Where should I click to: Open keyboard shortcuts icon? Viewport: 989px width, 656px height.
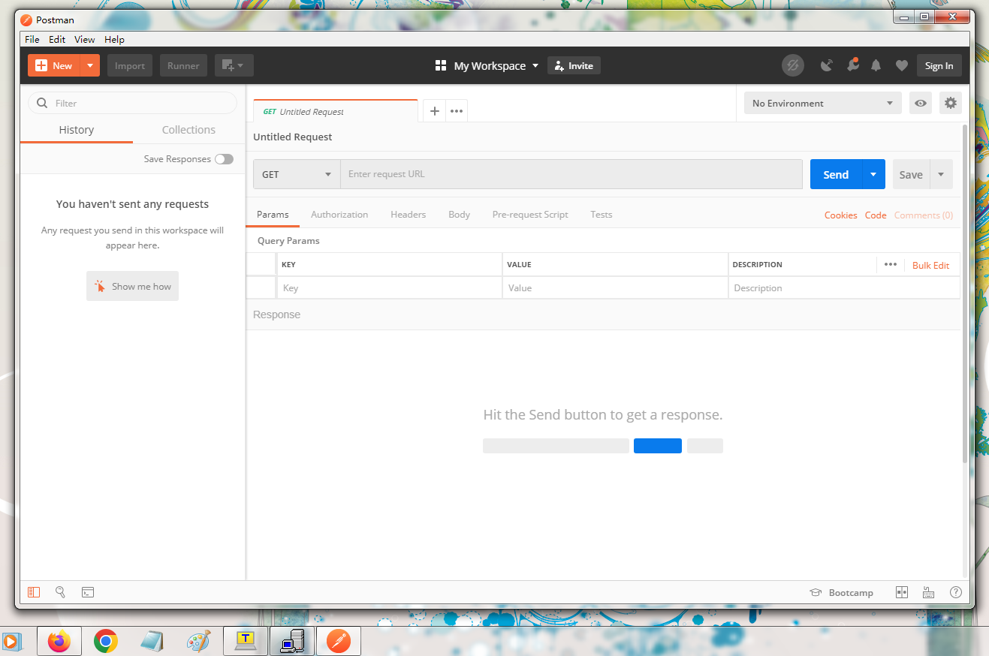(x=928, y=592)
